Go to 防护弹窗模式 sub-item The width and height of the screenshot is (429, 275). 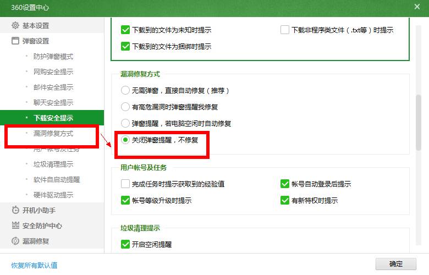click(x=53, y=56)
